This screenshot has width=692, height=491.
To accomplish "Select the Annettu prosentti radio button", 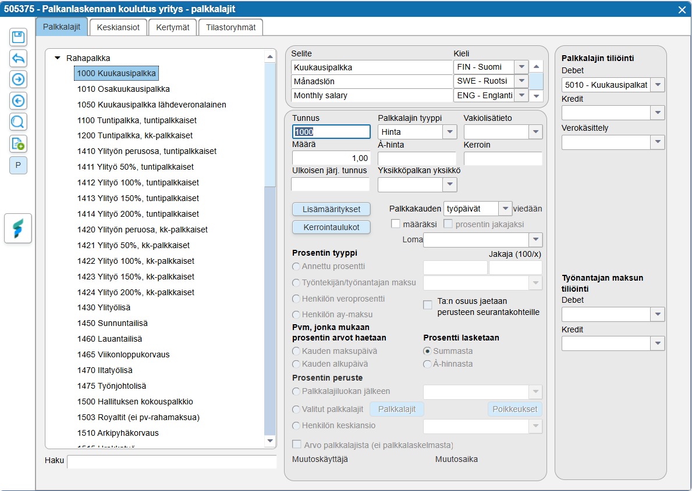I will point(296,267).
